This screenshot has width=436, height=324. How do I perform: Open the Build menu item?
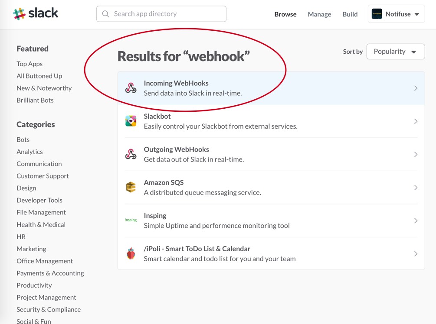350,14
